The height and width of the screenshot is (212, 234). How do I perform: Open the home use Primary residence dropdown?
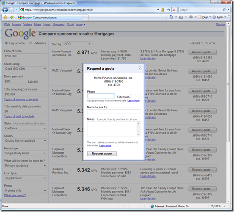(x=25, y=165)
